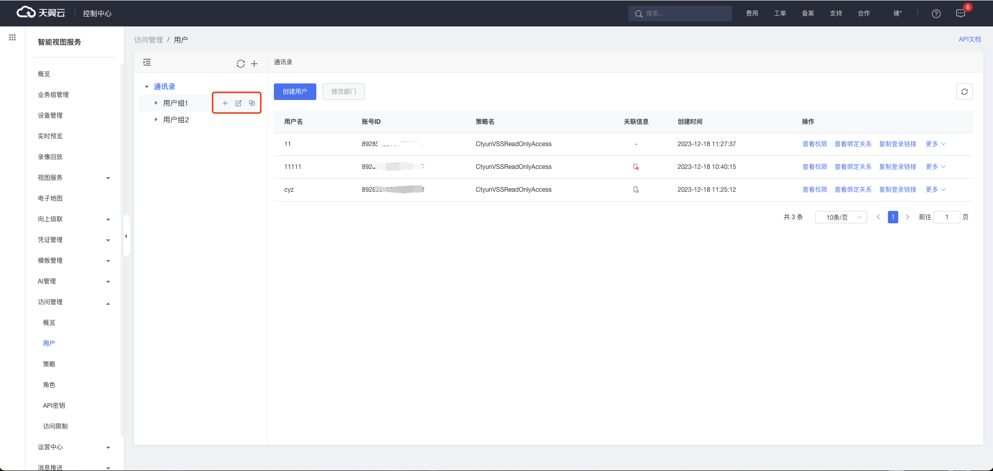Open the 10条/页 page size dropdown
993x471 pixels.
click(x=841, y=217)
